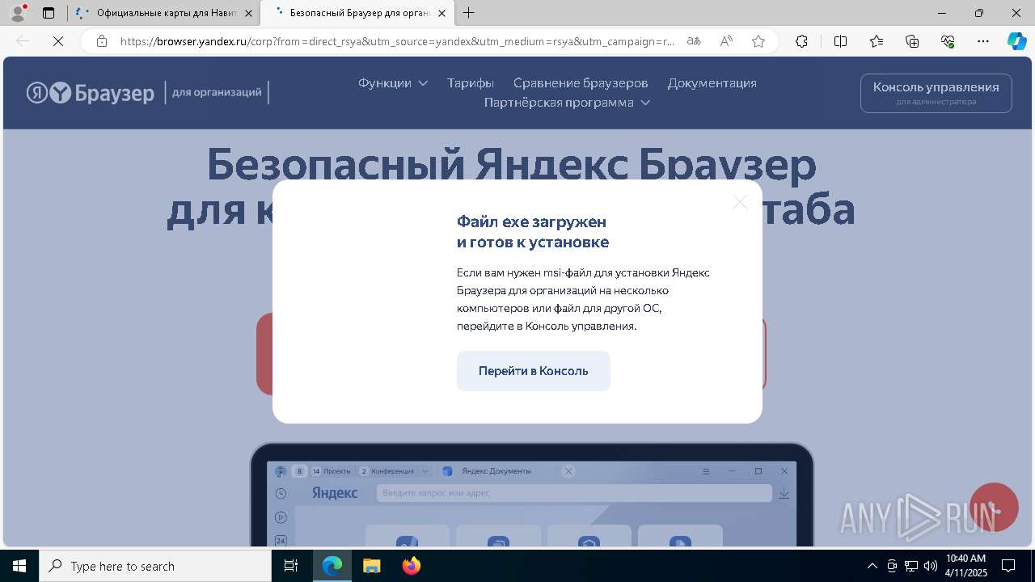Click the Яндекс Браузер logo
The image size is (1035, 582).
91,93
